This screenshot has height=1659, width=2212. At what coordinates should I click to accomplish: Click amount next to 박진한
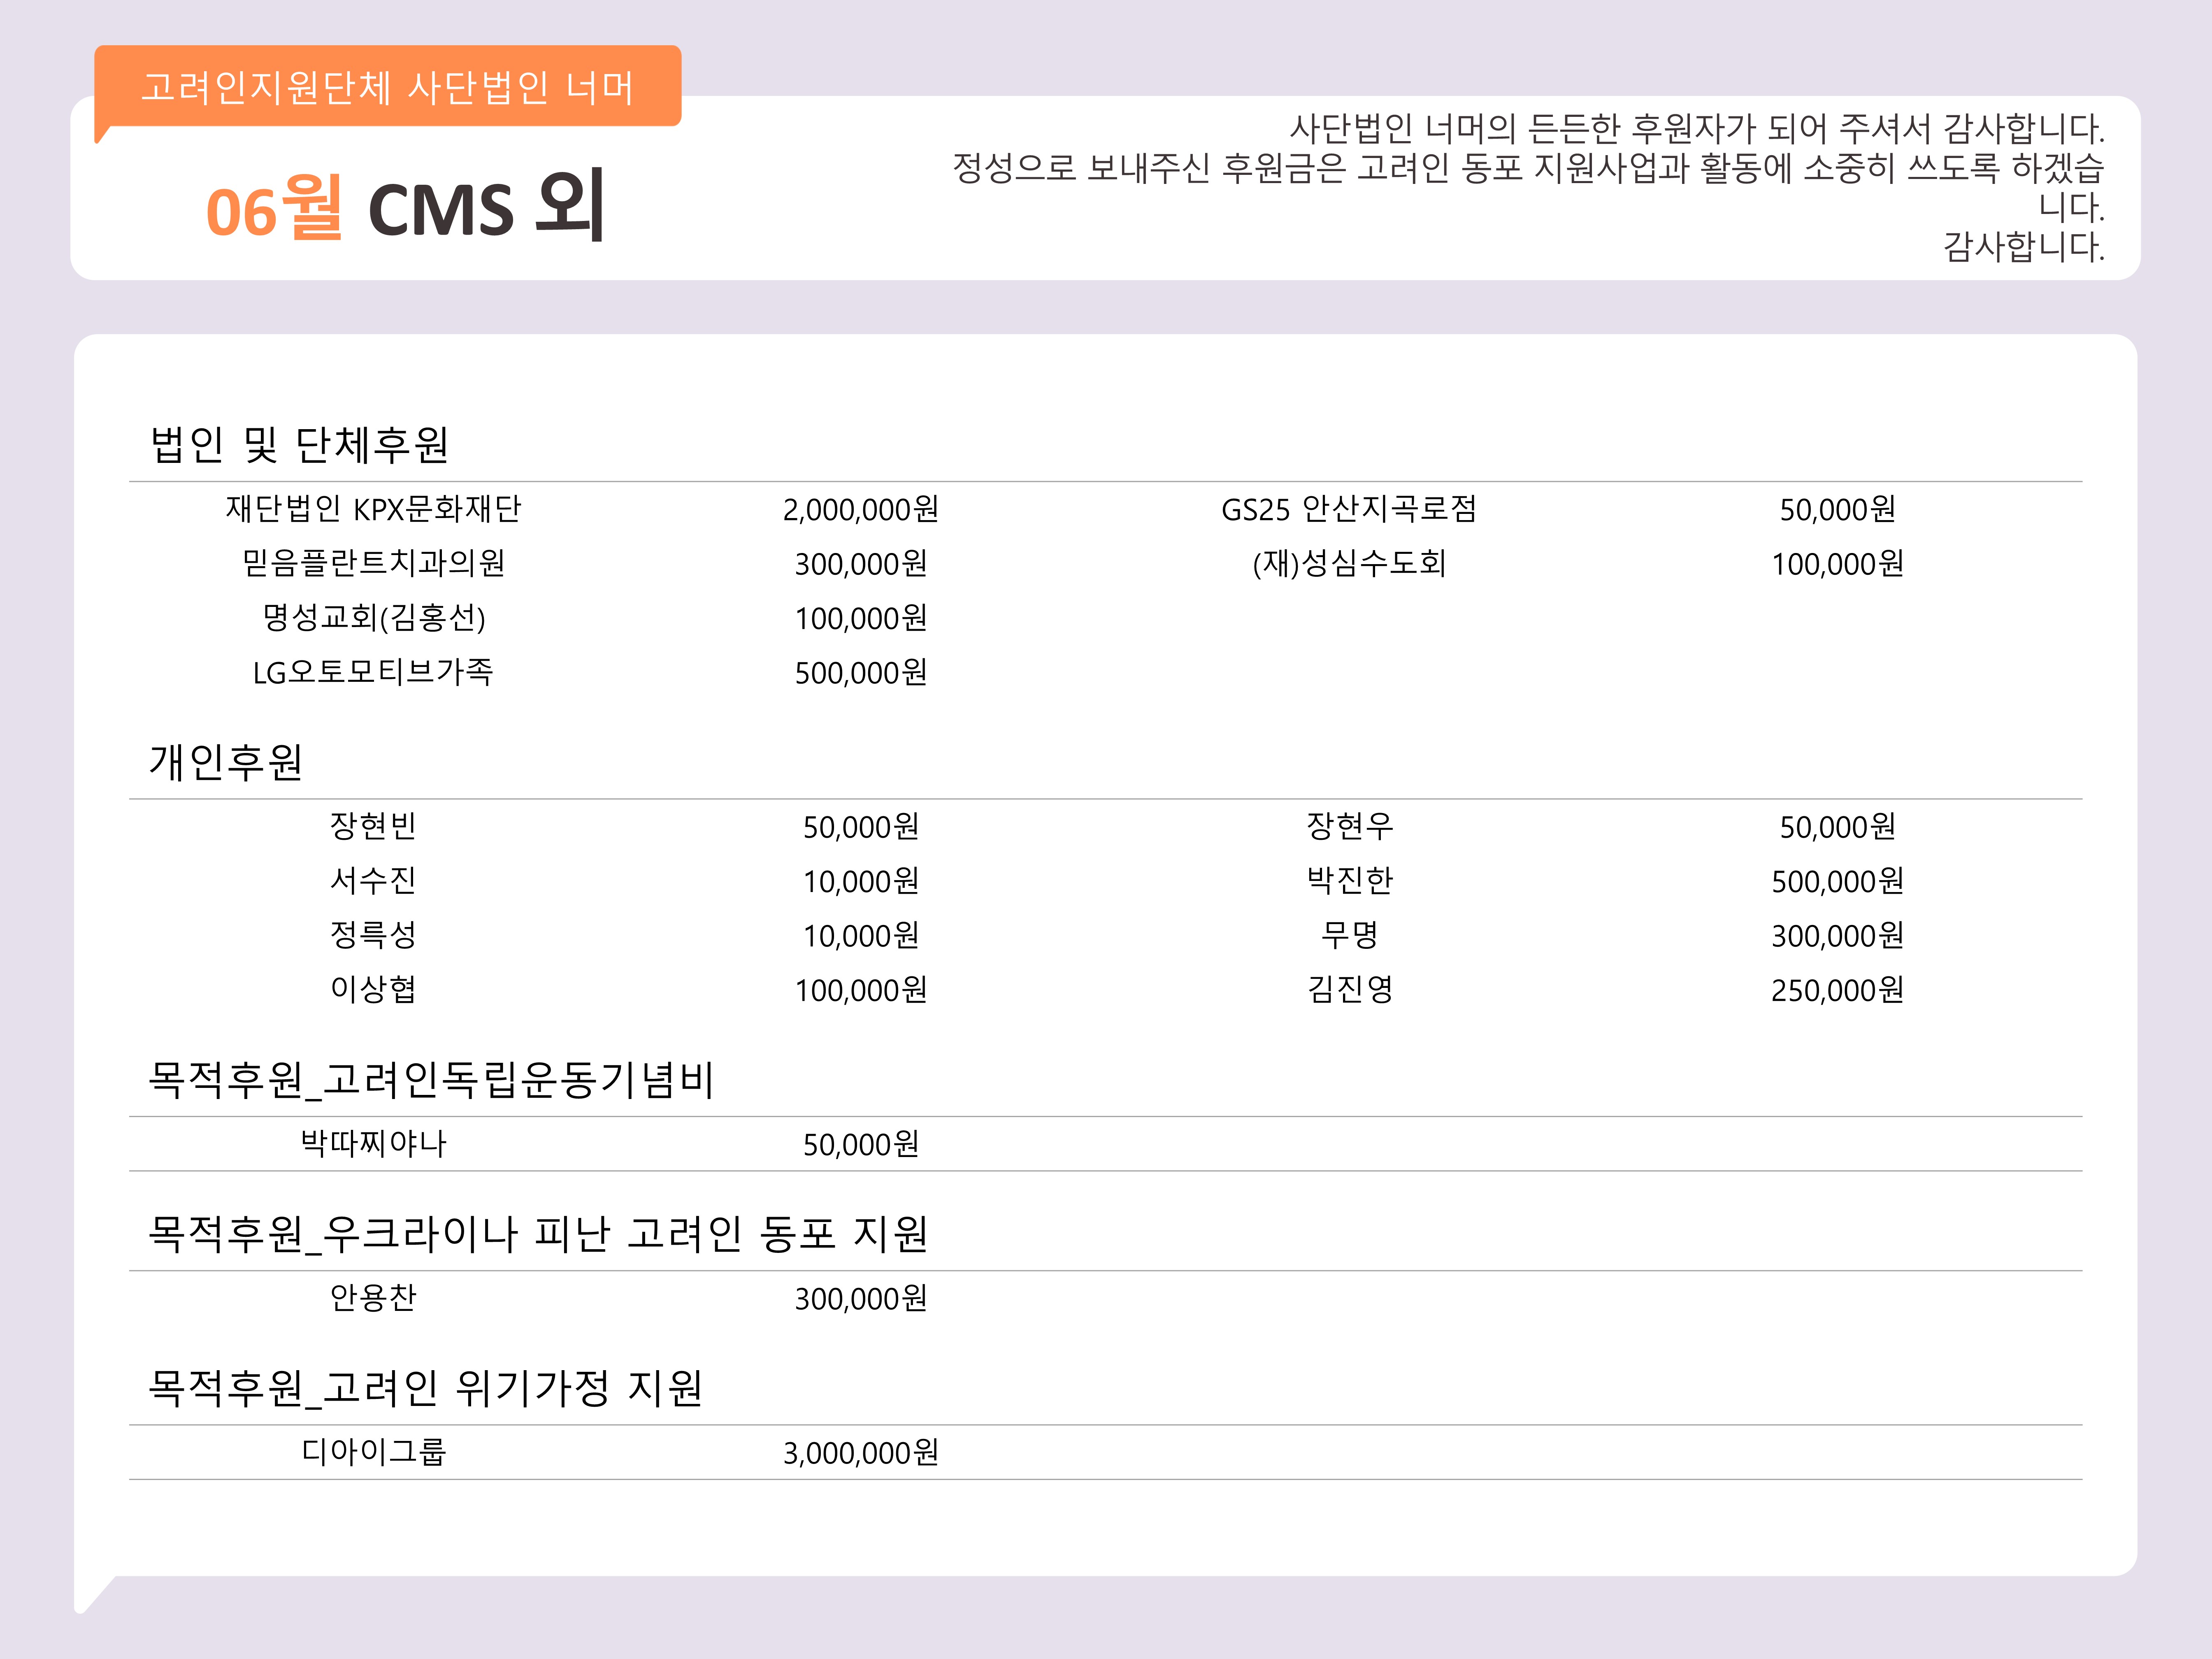[x=1837, y=881]
